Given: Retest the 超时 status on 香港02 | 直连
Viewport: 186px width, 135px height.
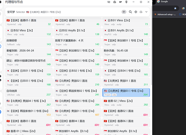Looking at the screenshot, I should (x=146, y=115).
